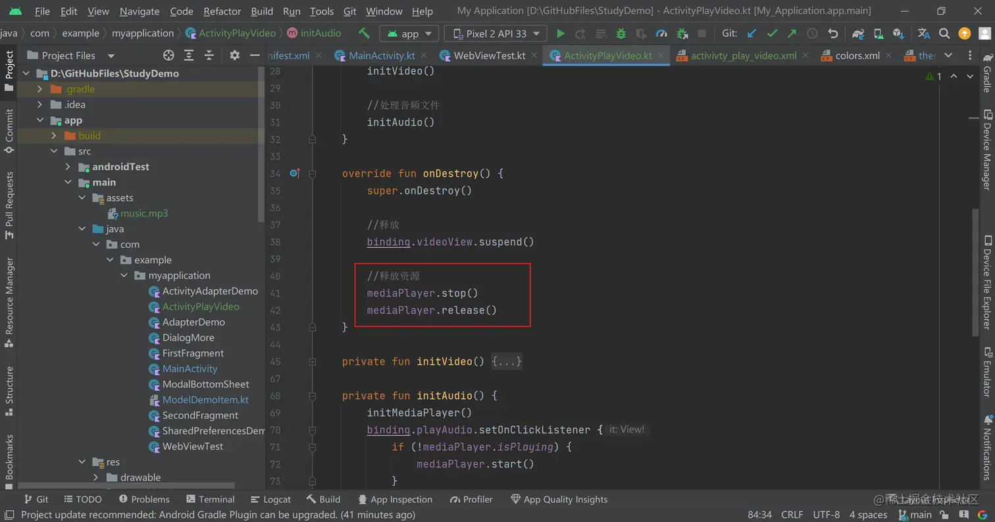The image size is (995, 522).
Task: Click the Search Everywhere magnifier icon
Action: point(944,34)
